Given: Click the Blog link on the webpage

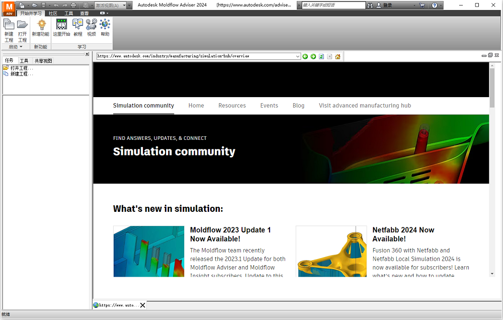Looking at the screenshot, I should point(298,105).
